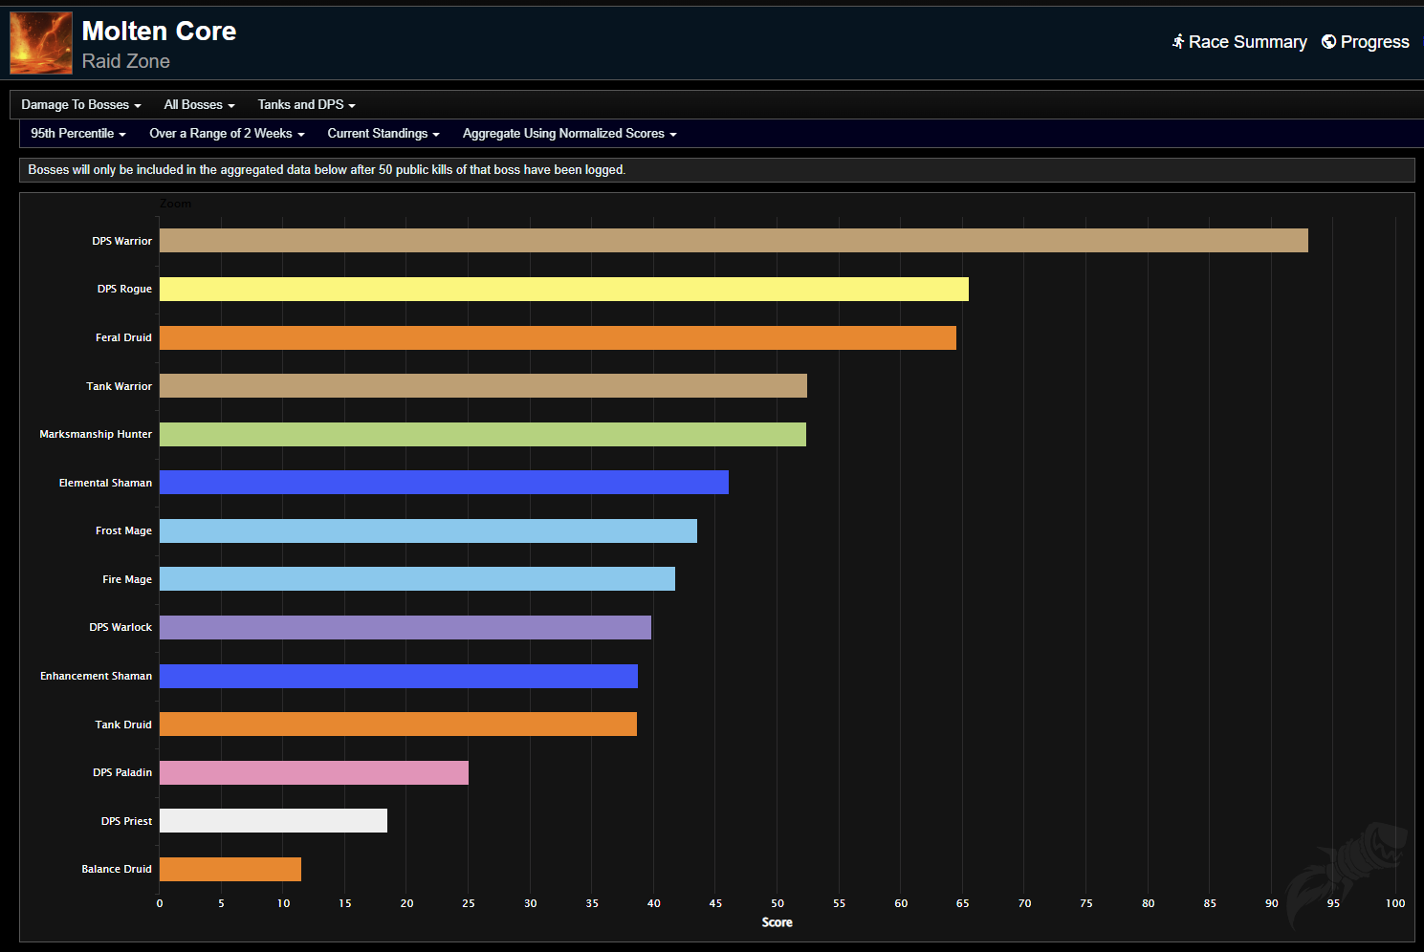Click the Progress globe icon
Viewport: 1424px width, 952px height.
pyautogui.click(x=1328, y=41)
